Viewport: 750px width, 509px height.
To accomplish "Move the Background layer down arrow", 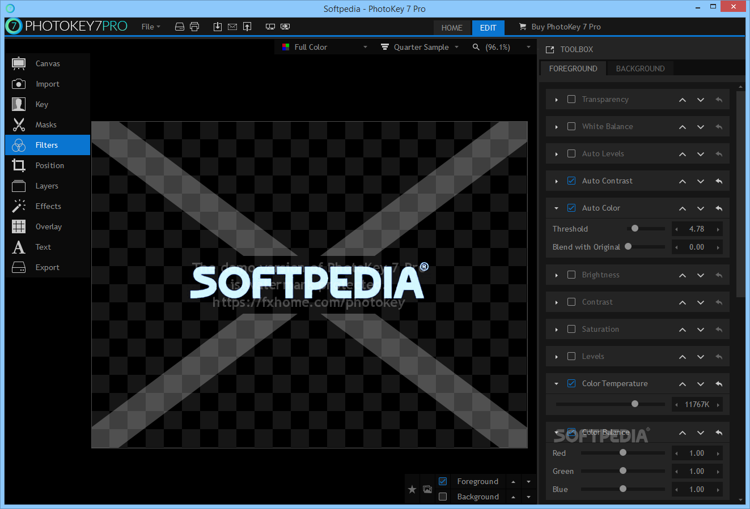I will (528, 497).
